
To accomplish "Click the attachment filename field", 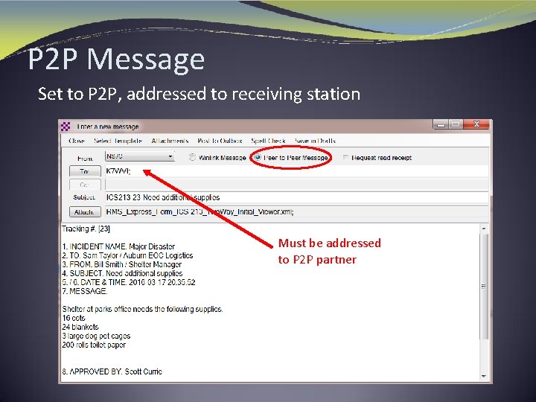I will [x=297, y=212].
